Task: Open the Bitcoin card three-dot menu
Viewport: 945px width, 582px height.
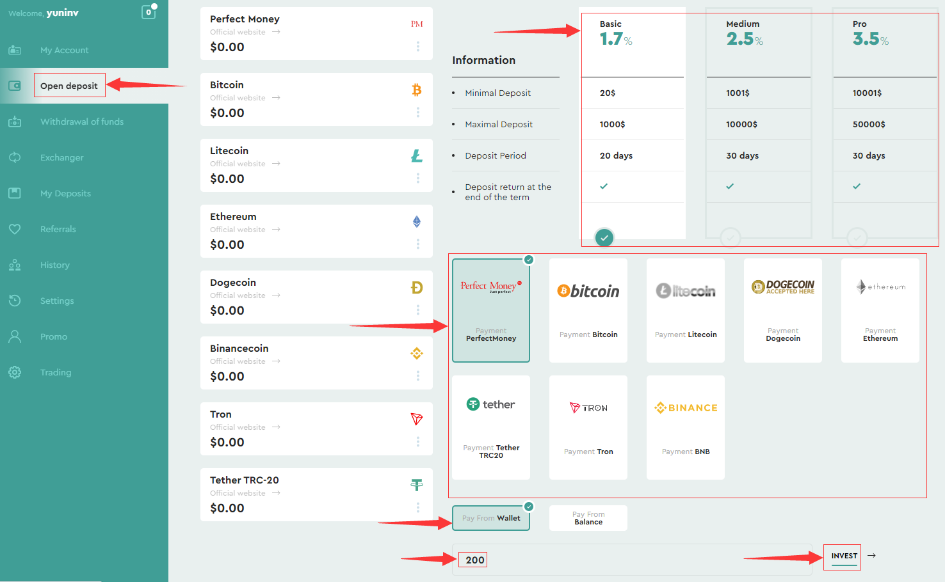Action: (x=418, y=113)
